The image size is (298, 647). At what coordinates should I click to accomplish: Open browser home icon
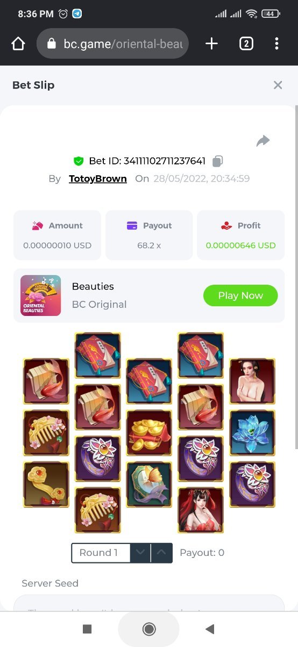coord(18,44)
